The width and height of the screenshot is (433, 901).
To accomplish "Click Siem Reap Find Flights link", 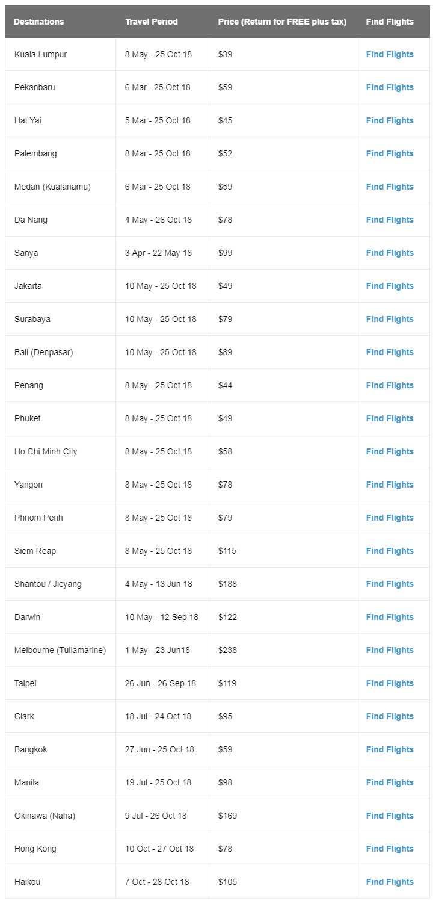I will 390,551.
